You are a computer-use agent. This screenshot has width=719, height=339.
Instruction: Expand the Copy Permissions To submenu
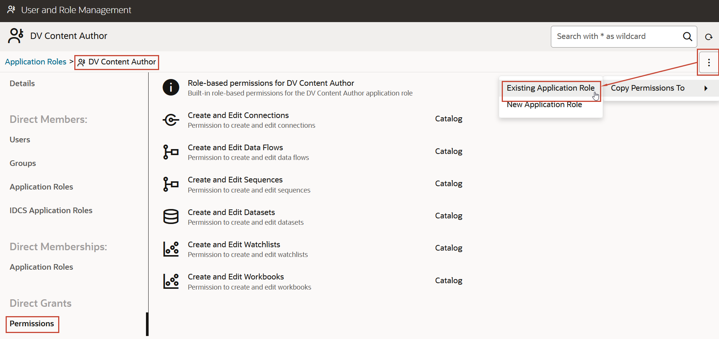pos(648,88)
